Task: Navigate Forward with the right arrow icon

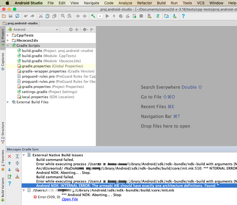Action: (85, 16)
